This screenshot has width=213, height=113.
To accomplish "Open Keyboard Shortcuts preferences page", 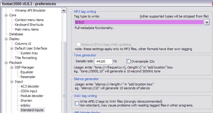I will pos(29,25).
